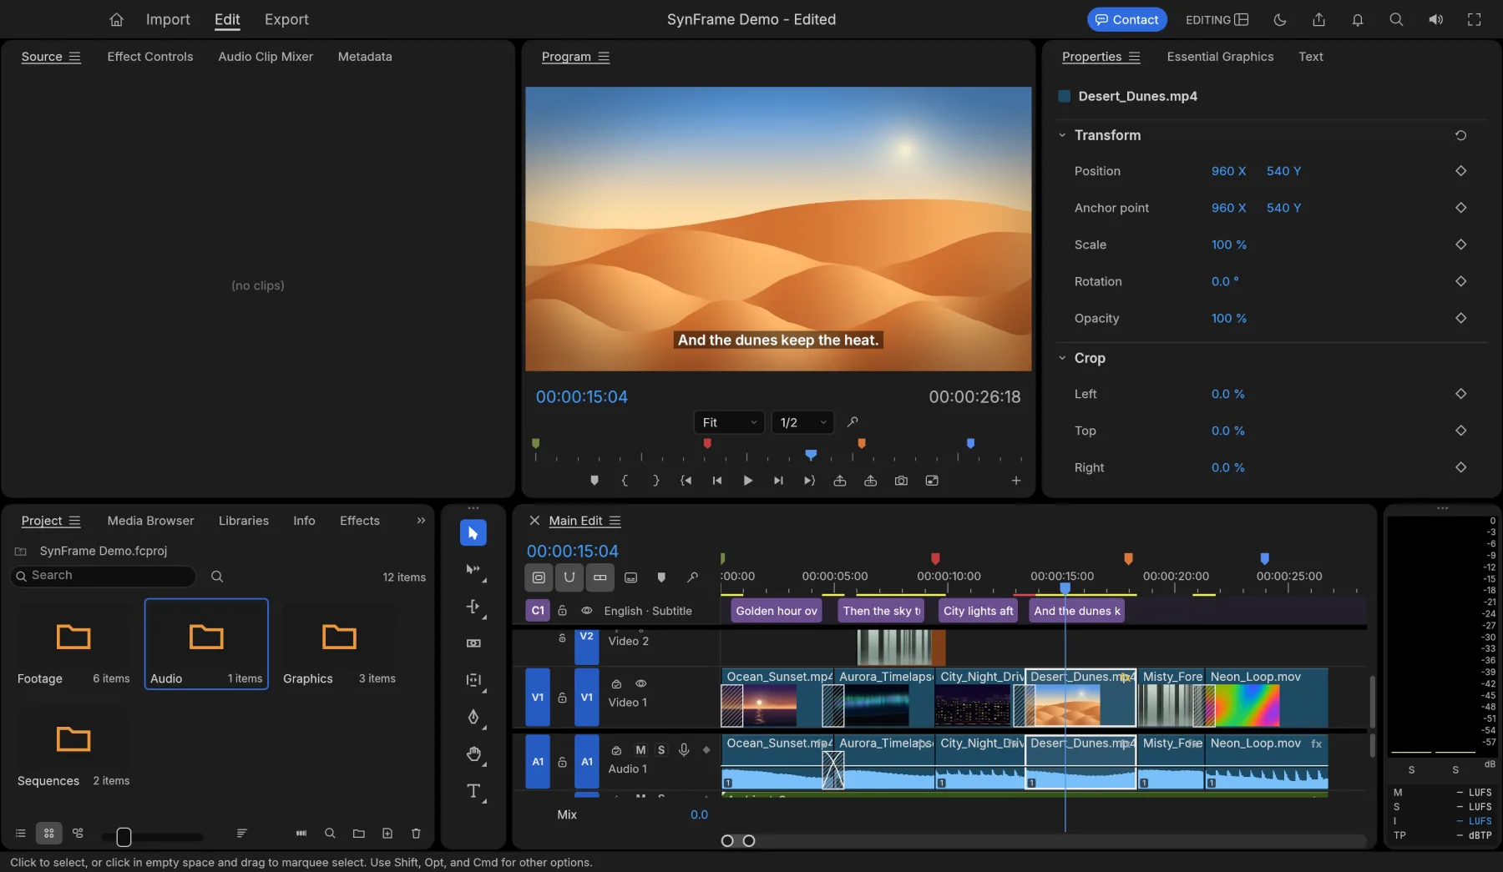Mute the Audio 1 track with M button
The width and height of the screenshot is (1503, 872).
640,750
